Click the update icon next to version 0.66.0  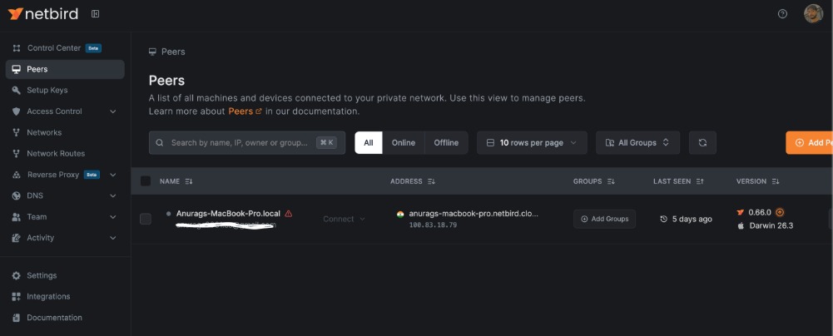[x=780, y=212]
